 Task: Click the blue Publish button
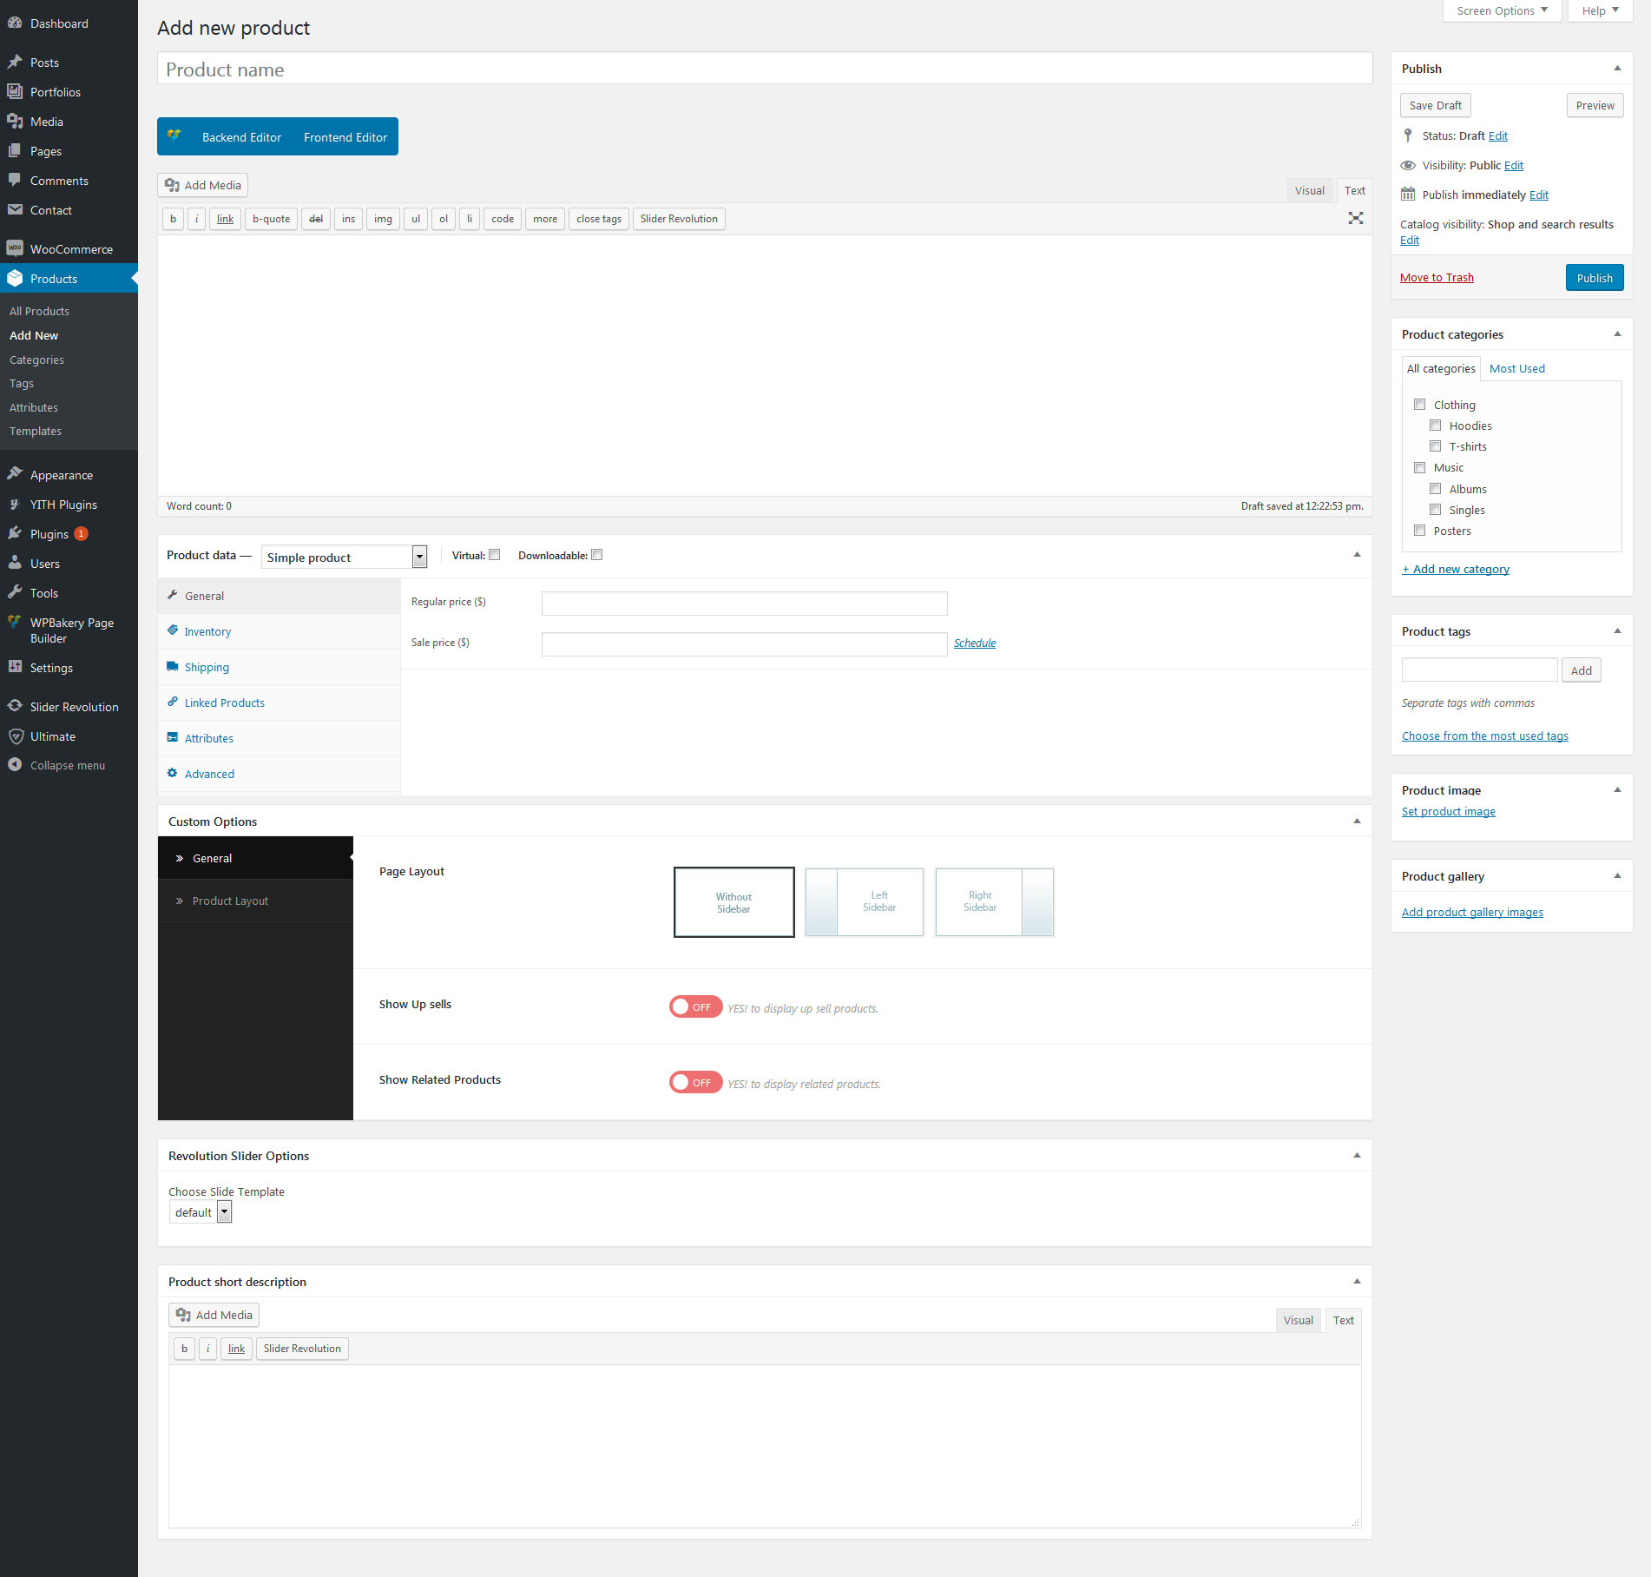[1594, 278]
